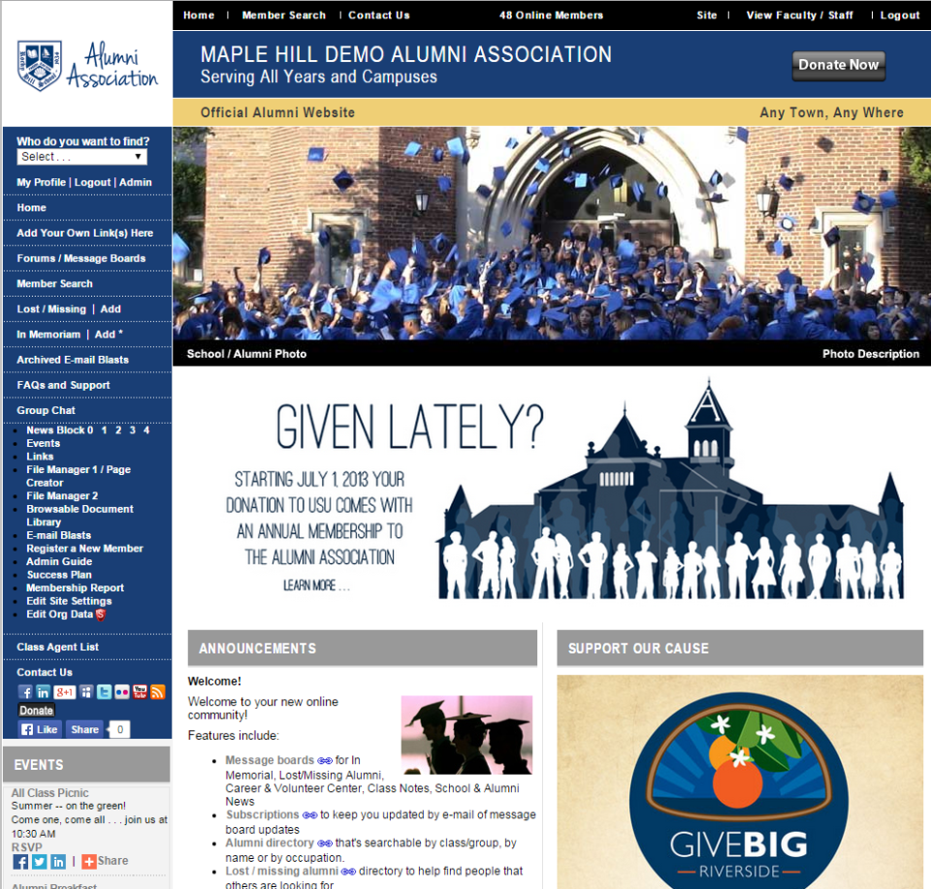This screenshot has height=889, width=931.
Task: Open the Twitter icon in the sidebar
Action: tap(105, 691)
